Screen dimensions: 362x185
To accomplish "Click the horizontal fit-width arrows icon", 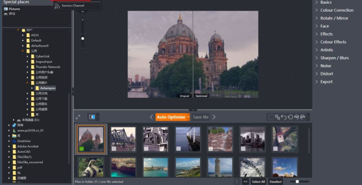I will (245, 182).
